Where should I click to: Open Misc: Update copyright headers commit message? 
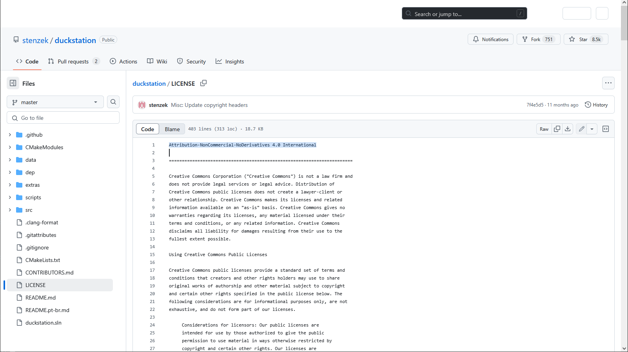(x=209, y=105)
